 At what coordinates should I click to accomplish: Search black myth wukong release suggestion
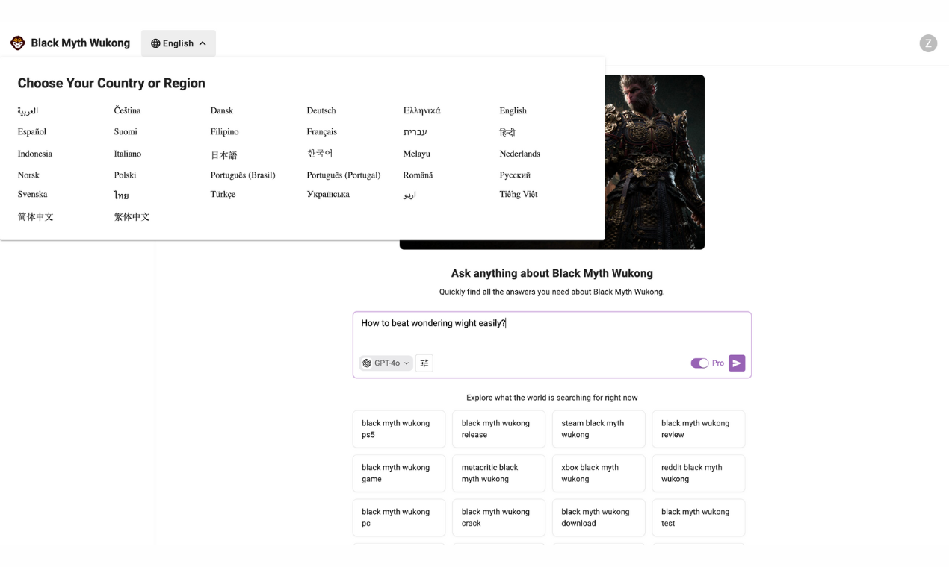click(498, 429)
